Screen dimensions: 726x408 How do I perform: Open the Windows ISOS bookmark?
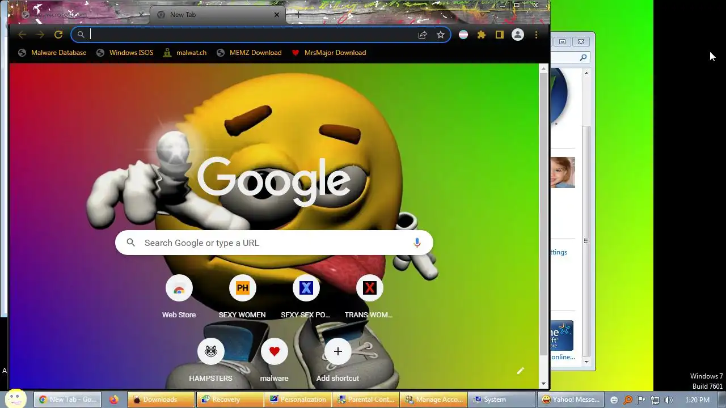[125, 53]
